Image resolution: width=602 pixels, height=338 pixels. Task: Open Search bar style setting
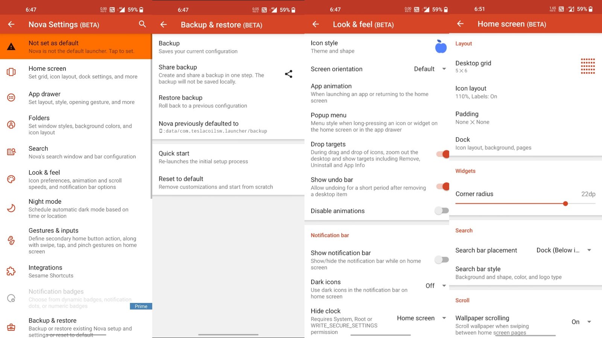526,273
